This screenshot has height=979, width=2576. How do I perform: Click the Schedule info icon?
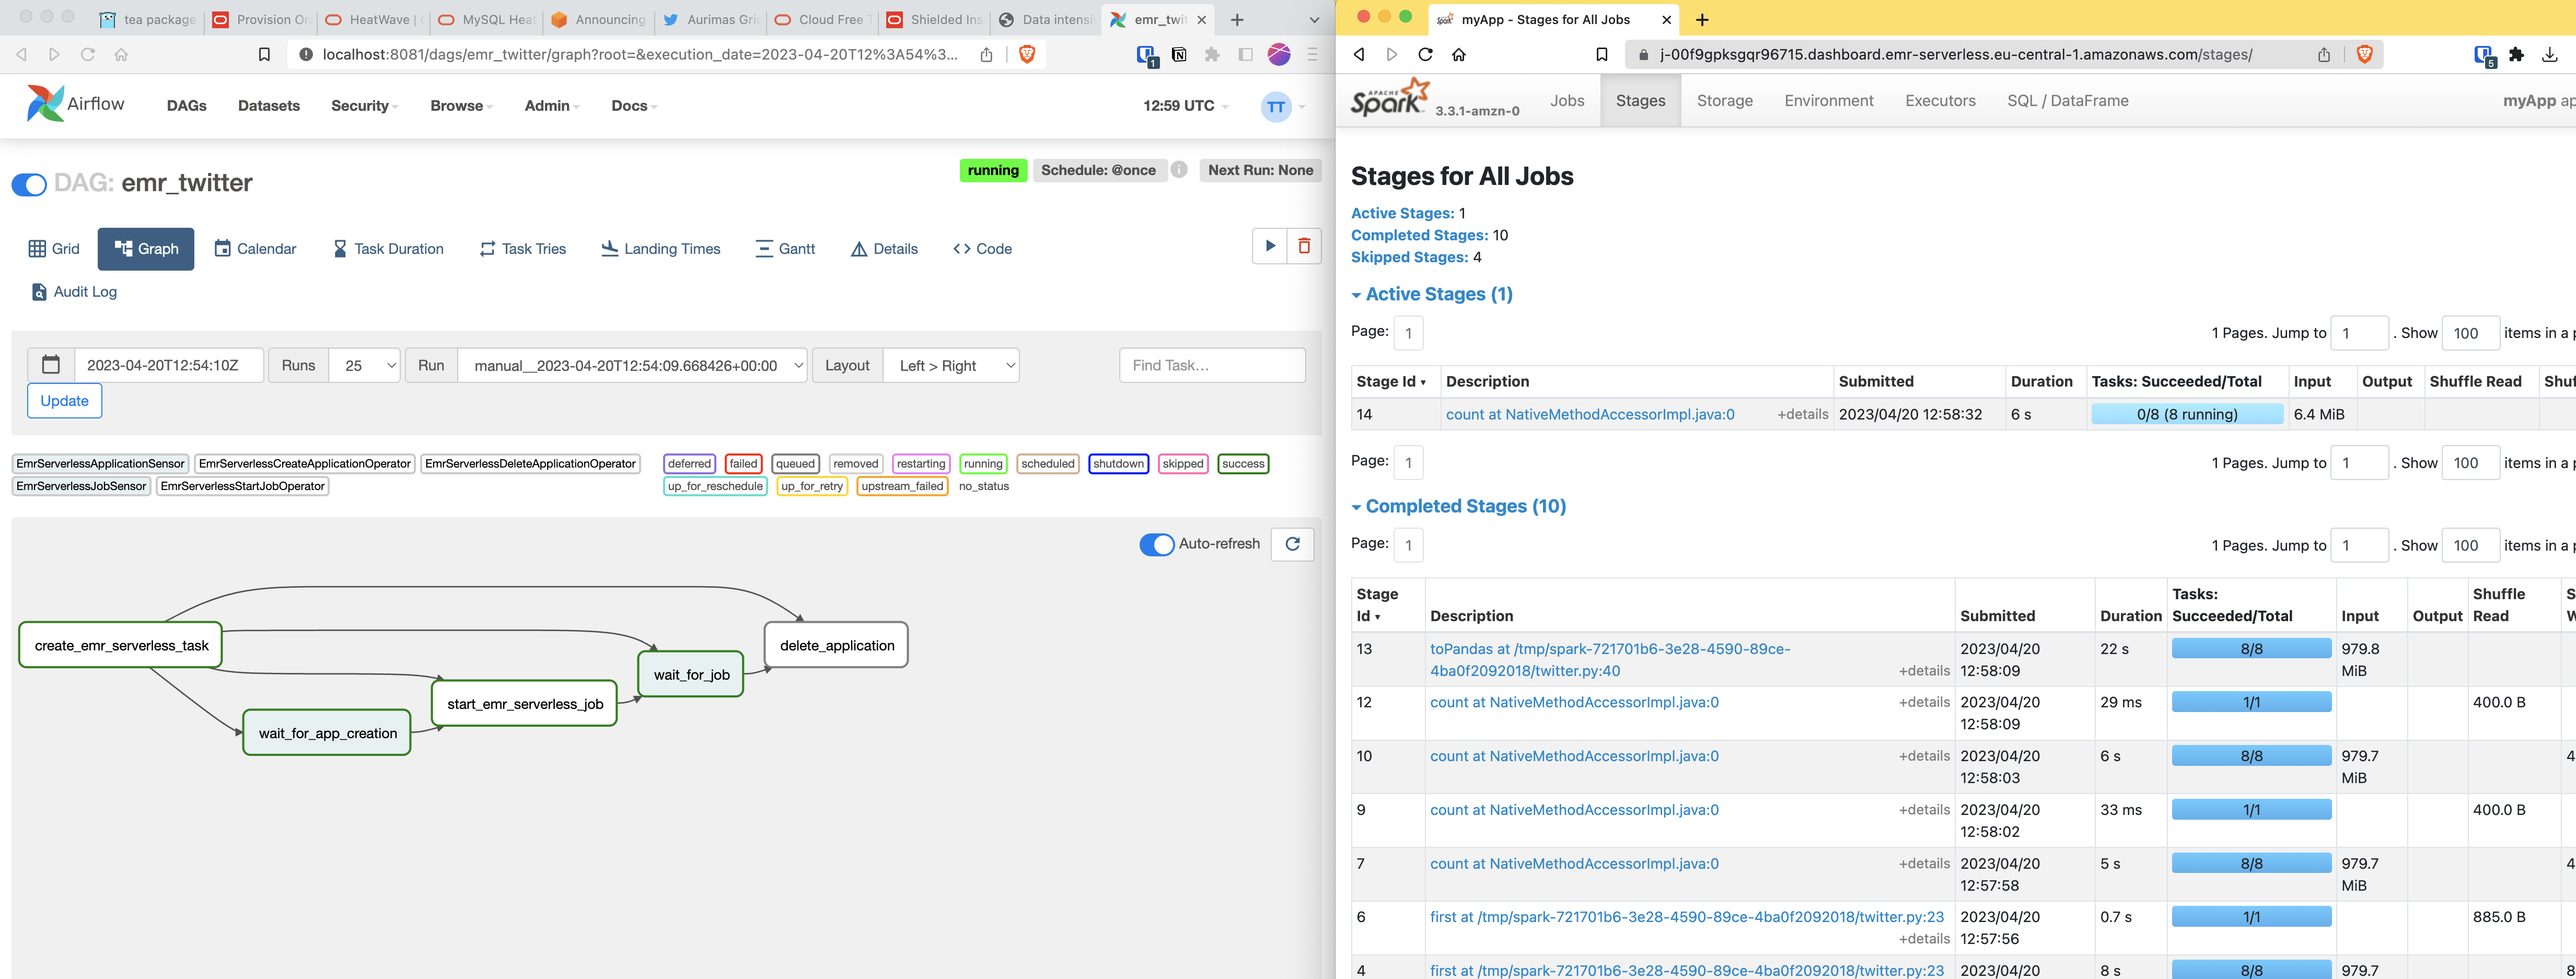1179,170
